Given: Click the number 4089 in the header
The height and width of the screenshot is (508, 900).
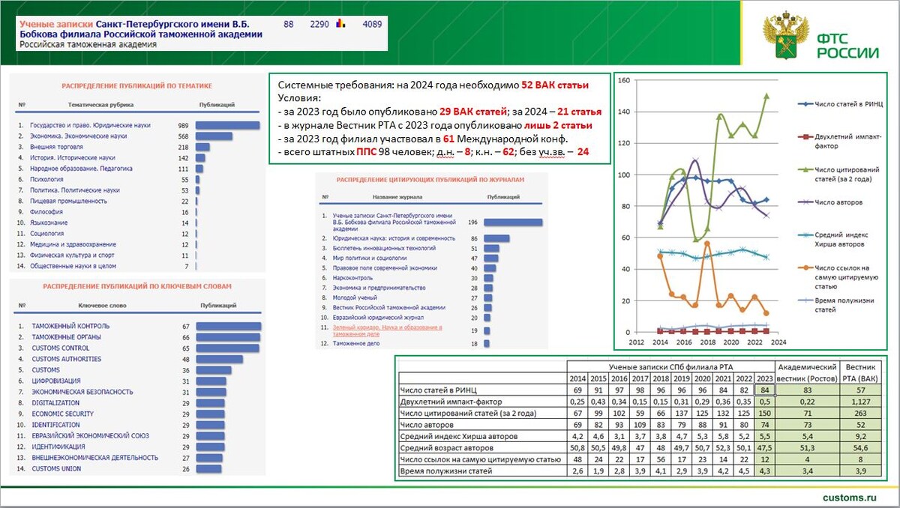Looking at the screenshot, I should 372,25.
